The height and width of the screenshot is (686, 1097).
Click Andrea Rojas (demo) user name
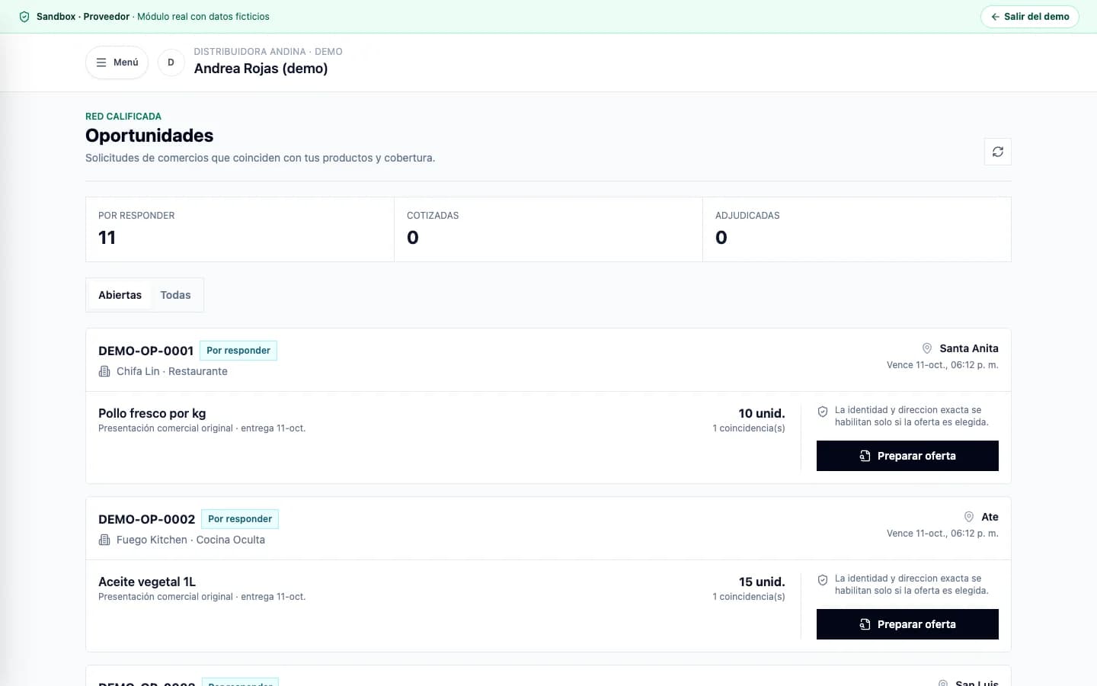coord(261,69)
